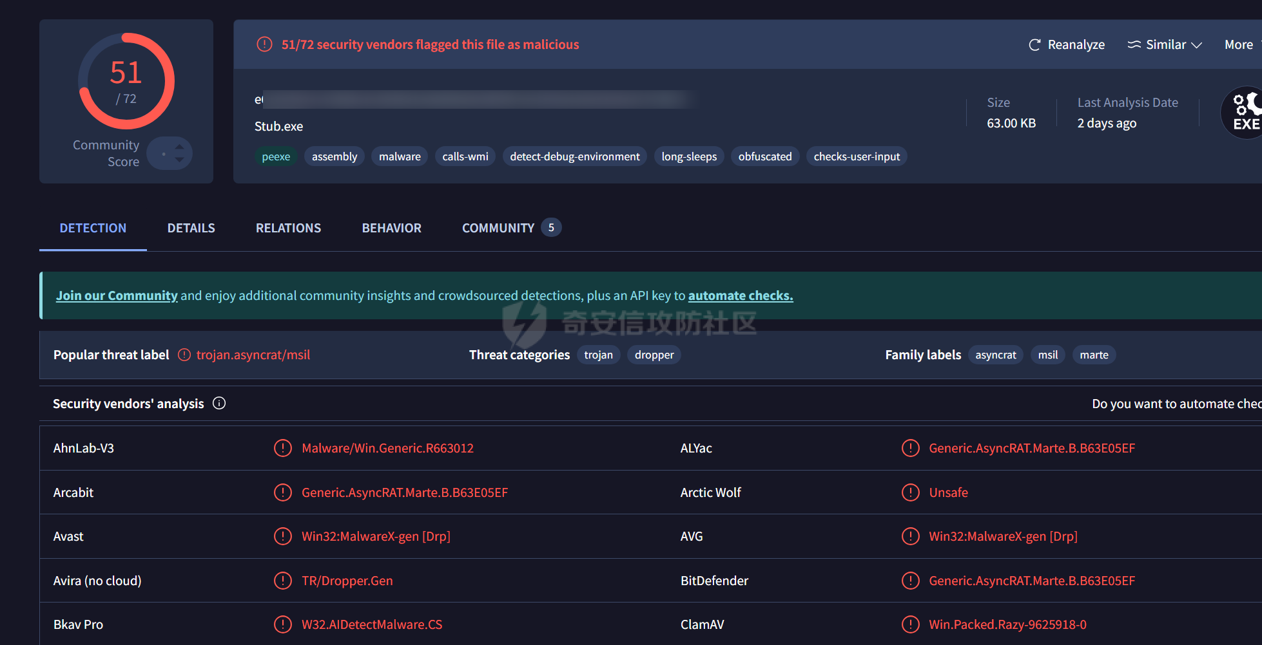Screen dimensions: 1262x645
Task: Open the automate checks link
Action: point(741,295)
